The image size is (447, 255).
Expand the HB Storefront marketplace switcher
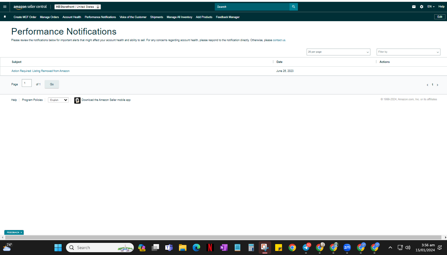(x=78, y=7)
